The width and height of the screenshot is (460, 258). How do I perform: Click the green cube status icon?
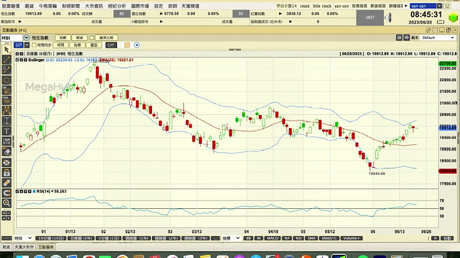click(453, 18)
